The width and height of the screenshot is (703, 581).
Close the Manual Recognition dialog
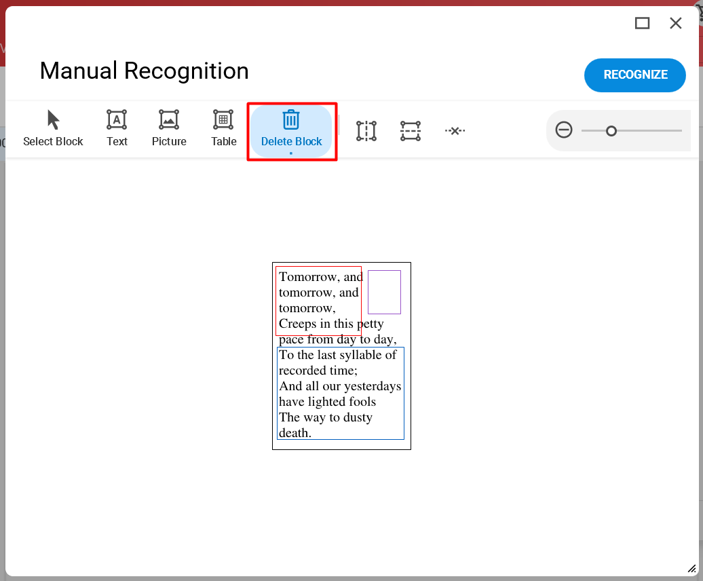click(x=676, y=23)
